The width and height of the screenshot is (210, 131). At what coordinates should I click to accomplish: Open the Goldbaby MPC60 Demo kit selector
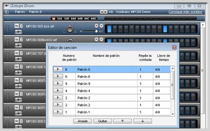(x=133, y=12)
